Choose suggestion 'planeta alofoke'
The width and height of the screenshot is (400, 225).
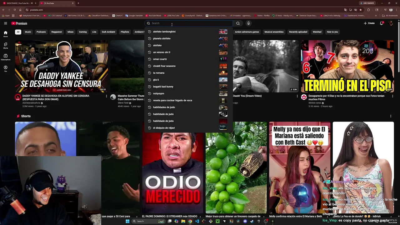188,38
